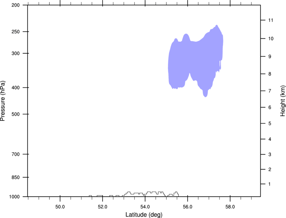The width and height of the screenshot is (286, 218).
Task: Click the 500 pressure tick label
Action: click(15, 114)
